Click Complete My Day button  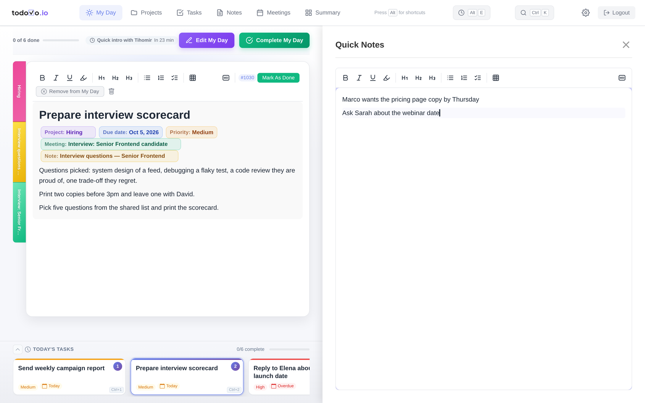point(274,40)
